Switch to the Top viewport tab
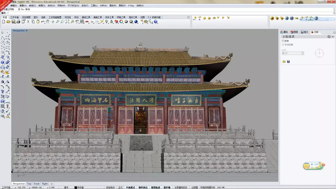Viewport: 336px width, 189px height. [x=29, y=184]
